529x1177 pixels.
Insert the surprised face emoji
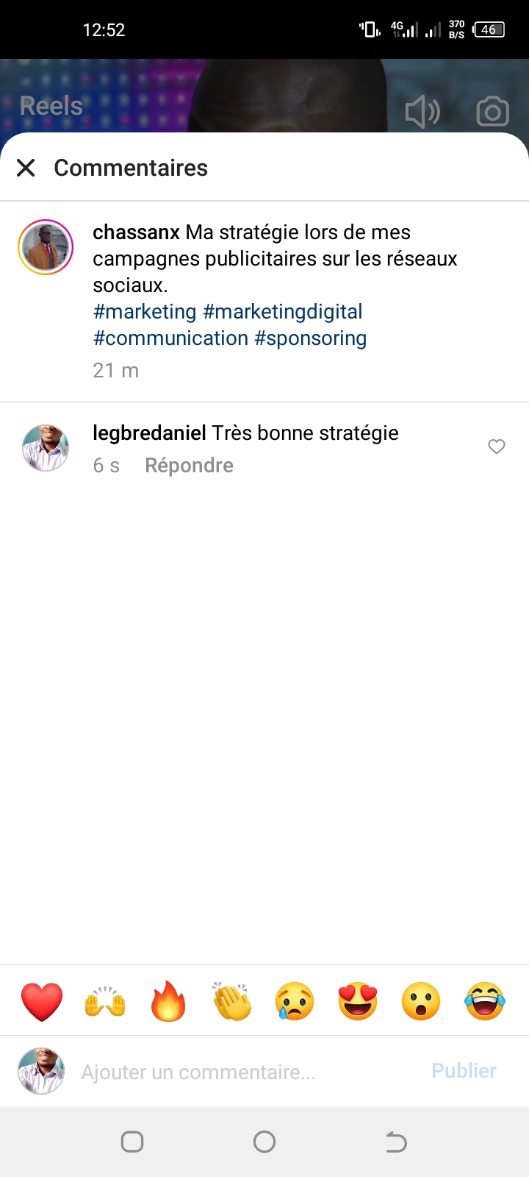click(x=421, y=1001)
